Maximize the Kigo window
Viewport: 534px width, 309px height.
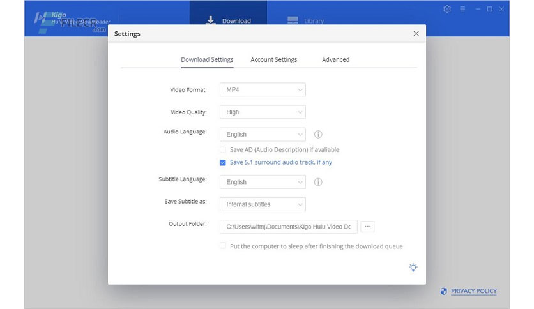tap(490, 9)
